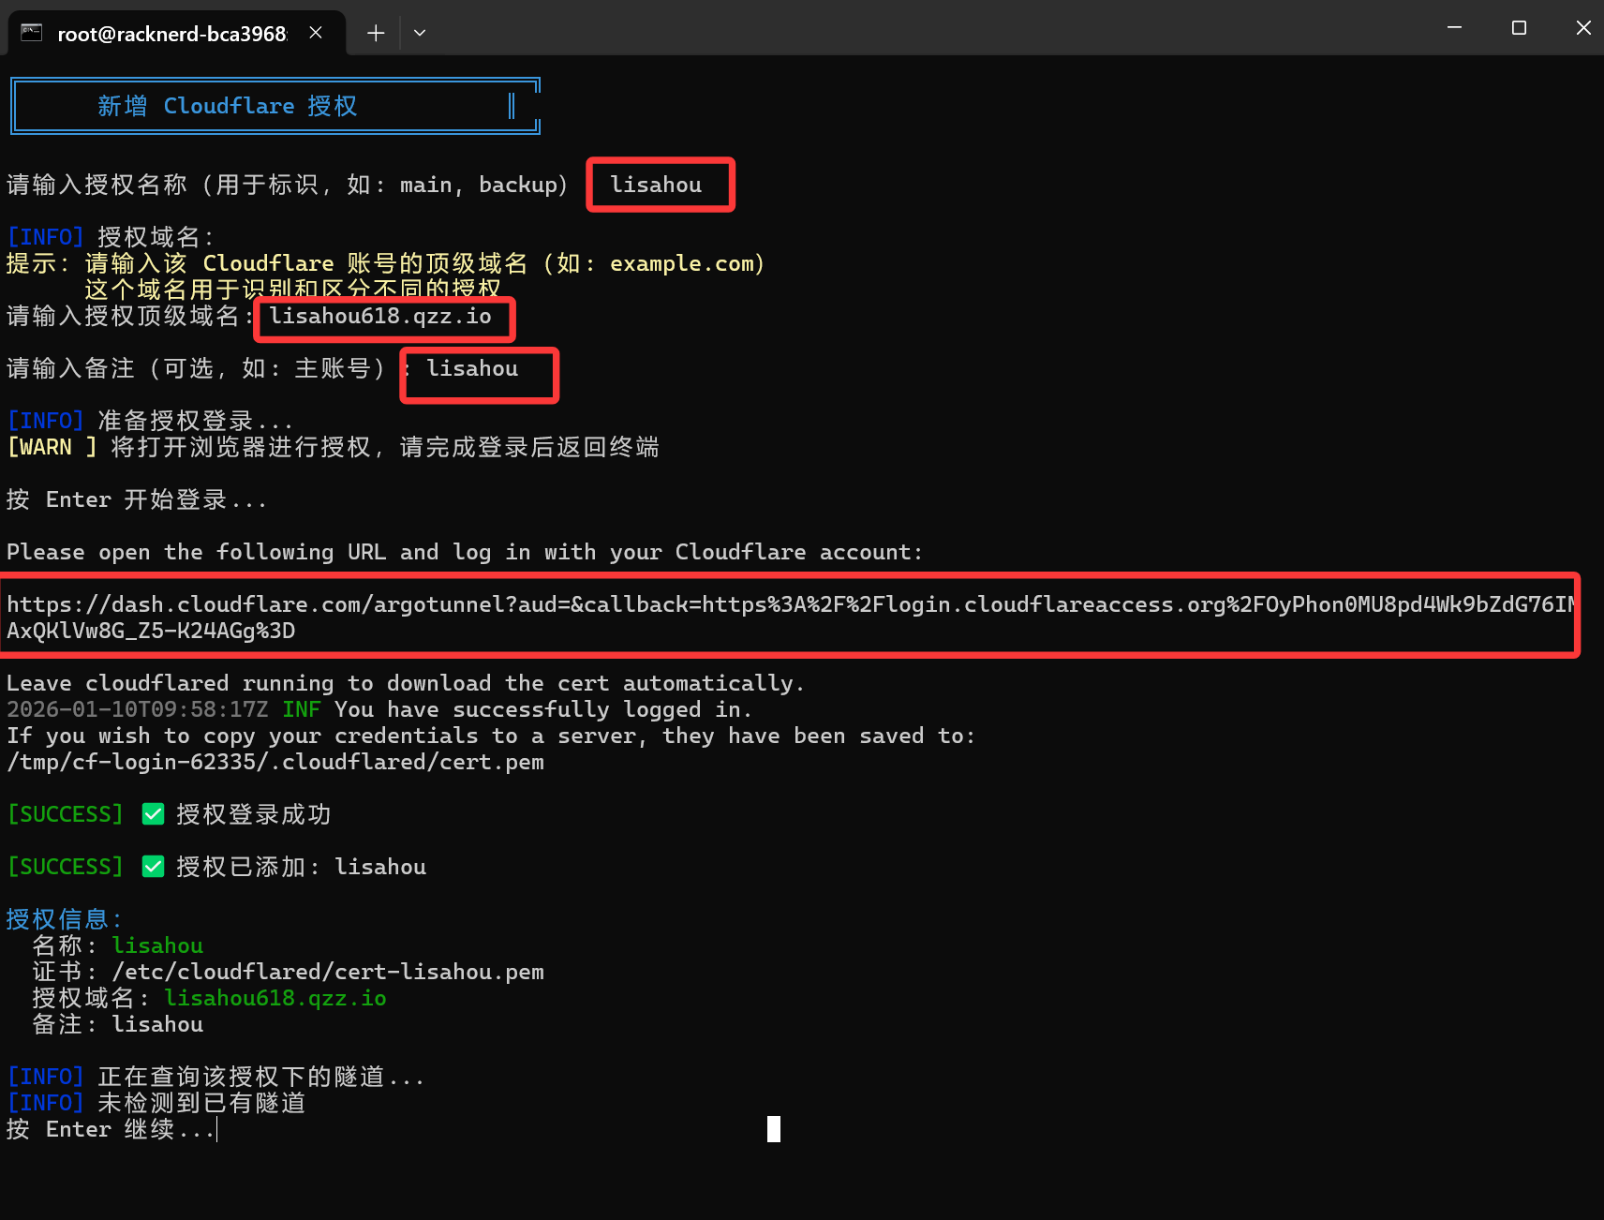Viewport: 1604px width, 1220px height.
Task: Open a new terminal tab
Action: point(376,33)
